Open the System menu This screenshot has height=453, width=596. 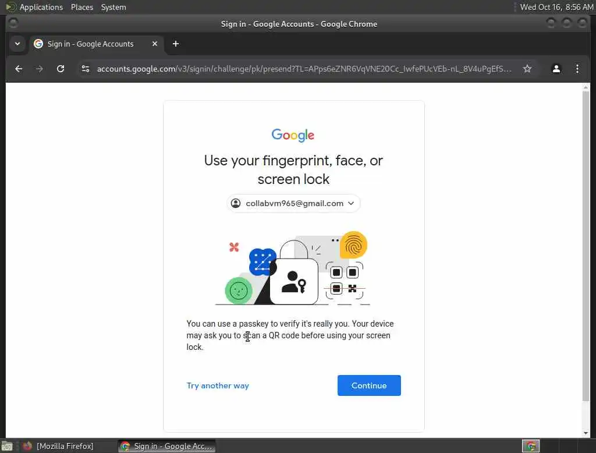pyautogui.click(x=113, y=7)
